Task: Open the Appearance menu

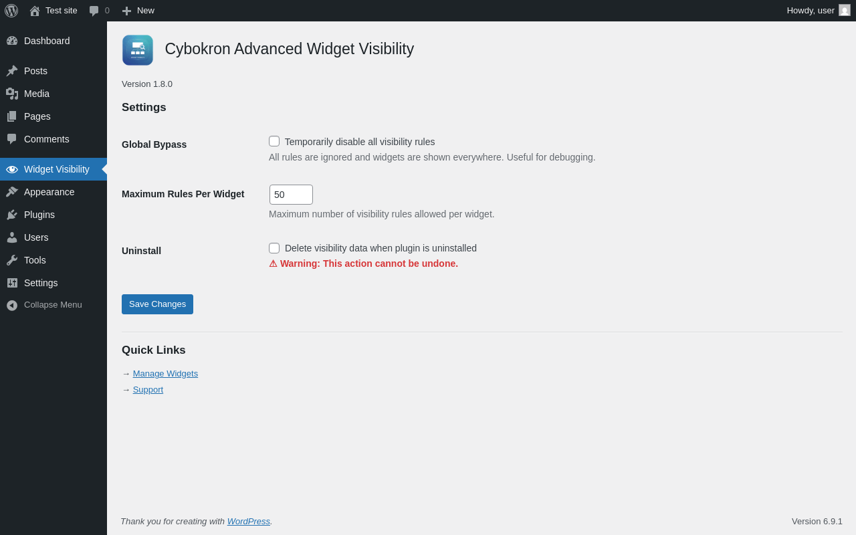Action: [x=49, y=192]
